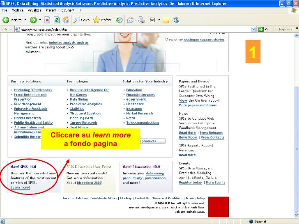The width and height of the screenshot is (299, 224).
Task: Refresh the page using the toolbar icon
Action: 56,20
